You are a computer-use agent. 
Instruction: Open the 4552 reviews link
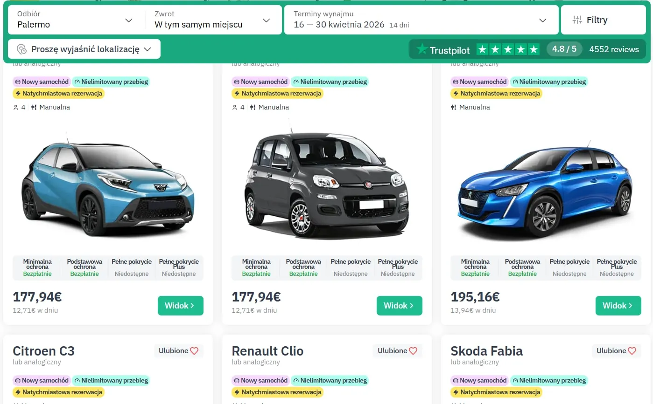pos(615,49)
